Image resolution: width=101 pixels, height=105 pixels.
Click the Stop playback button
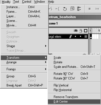(x=89, y=9)
